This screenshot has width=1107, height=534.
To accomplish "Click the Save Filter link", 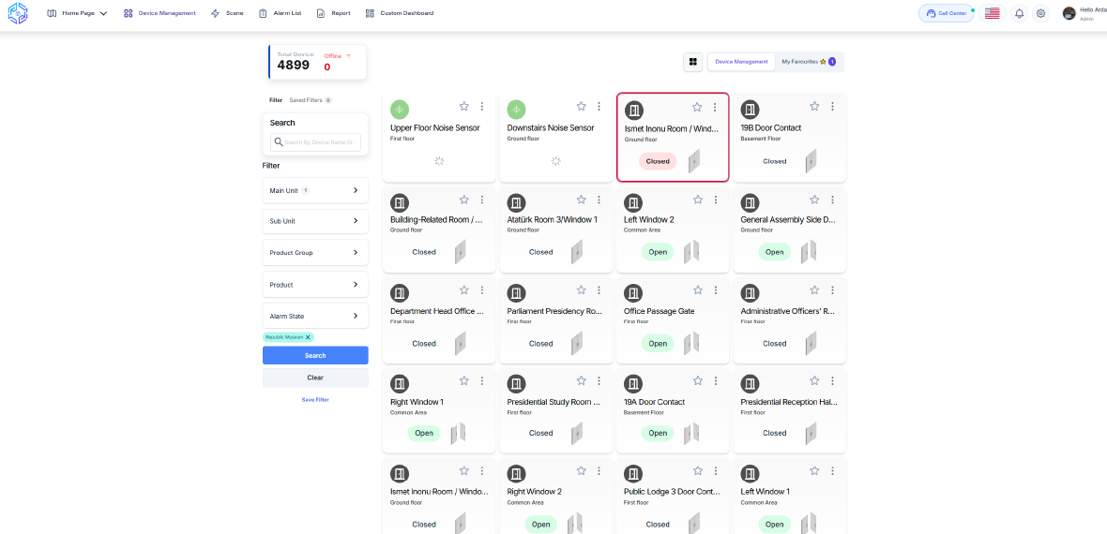I will (x=315, y=399).
